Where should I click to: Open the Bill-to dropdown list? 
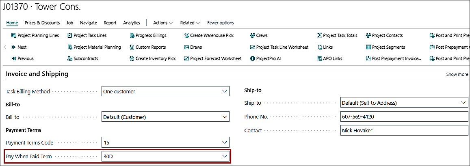click(225, 117)
